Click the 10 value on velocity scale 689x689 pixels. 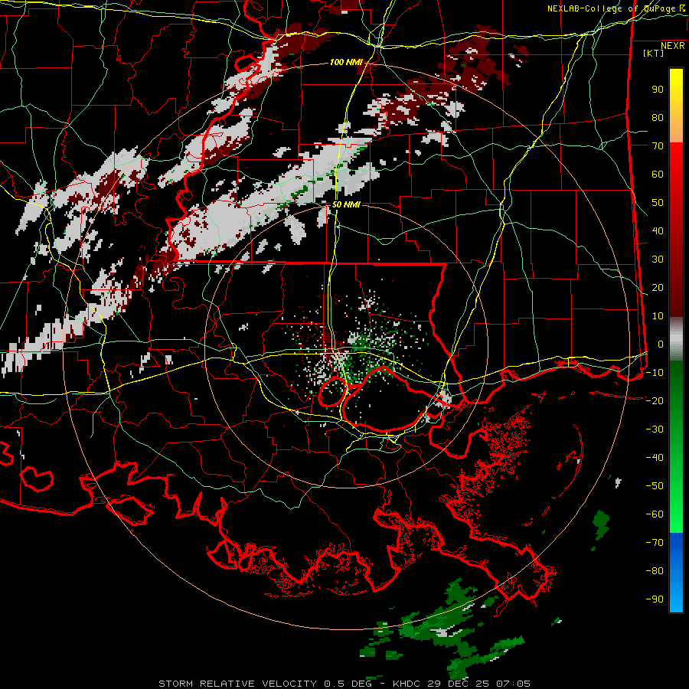[658, 316]
